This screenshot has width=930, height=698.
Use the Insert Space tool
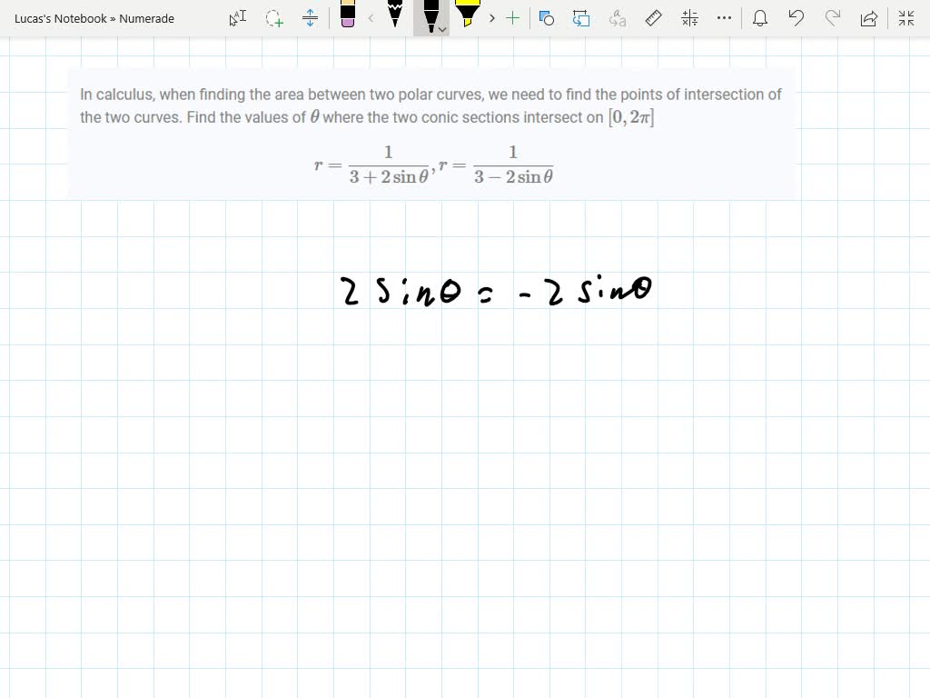pos(310,18)
